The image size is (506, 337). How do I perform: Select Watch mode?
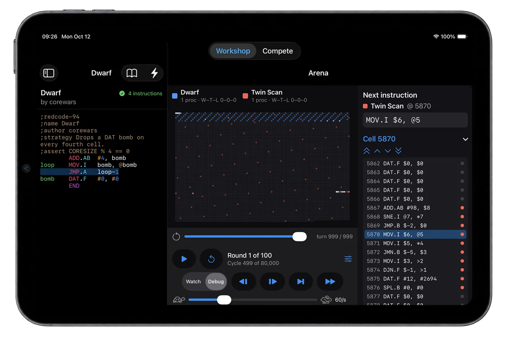193,282
